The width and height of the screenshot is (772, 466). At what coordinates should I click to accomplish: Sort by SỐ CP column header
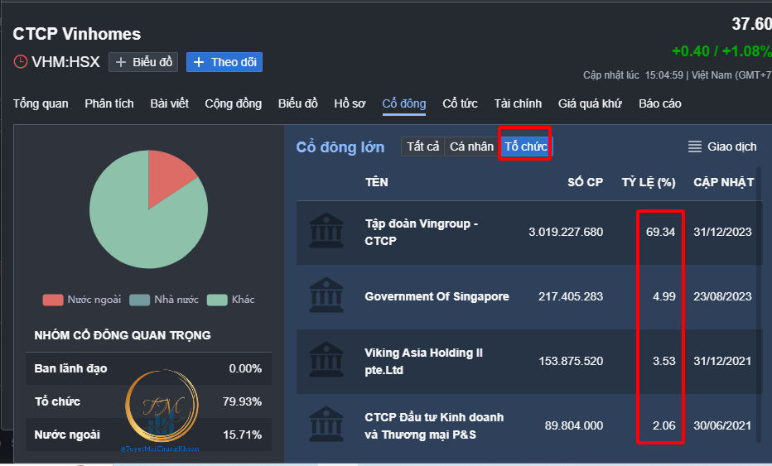[585, 182]
